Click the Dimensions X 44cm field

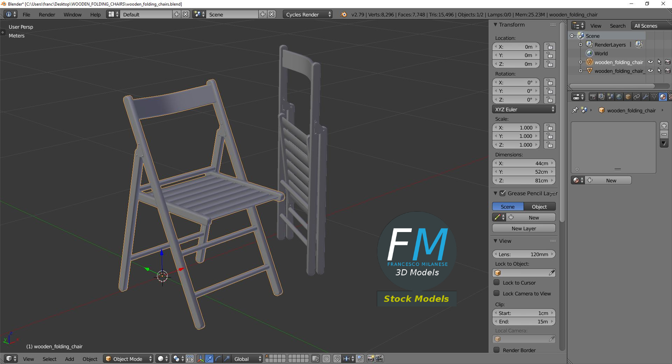pos(524,163)
